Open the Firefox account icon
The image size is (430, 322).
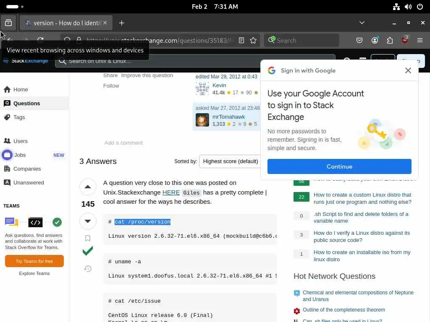[x=375, y=41]
